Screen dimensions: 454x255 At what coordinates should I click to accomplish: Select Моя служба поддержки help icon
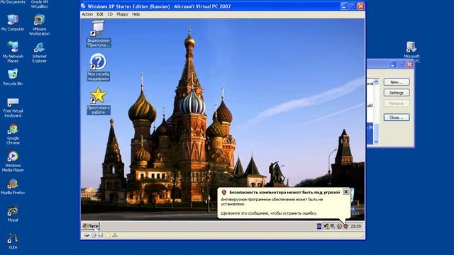pyautogui.click(x=98, y=67)
